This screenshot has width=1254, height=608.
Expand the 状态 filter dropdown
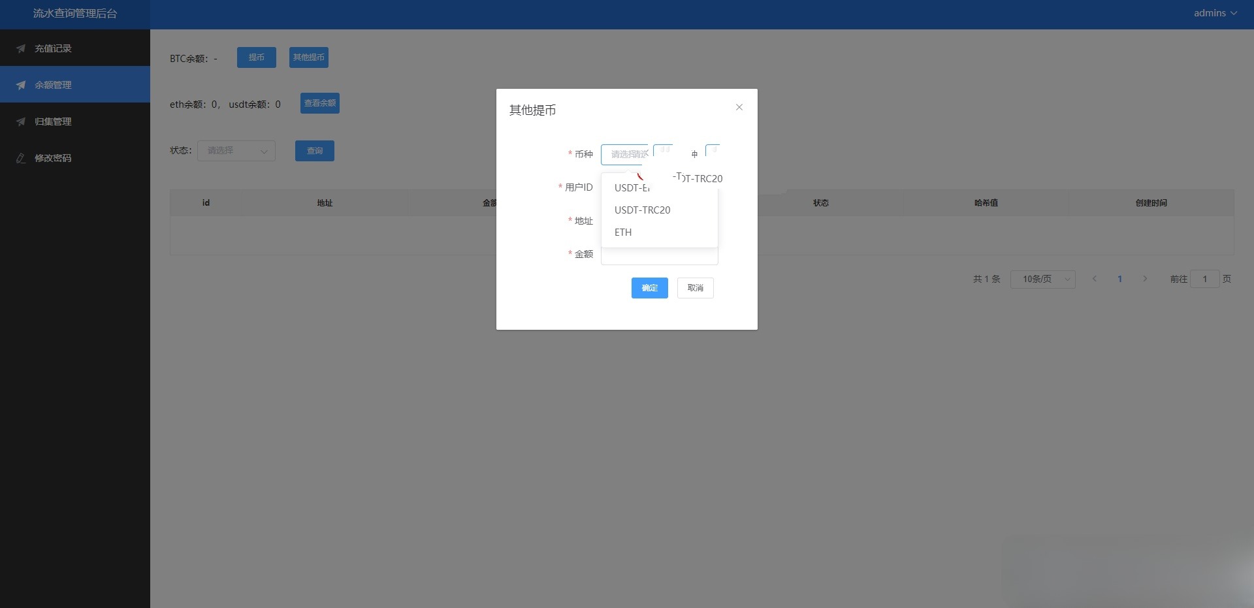click(x=236, y=151)
